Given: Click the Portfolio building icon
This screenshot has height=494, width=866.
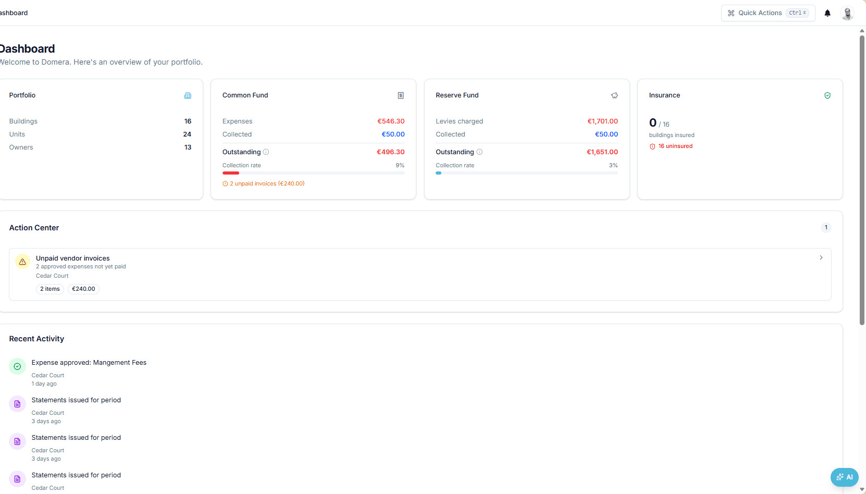Looking at the screenshot, I should click(188, 95).
